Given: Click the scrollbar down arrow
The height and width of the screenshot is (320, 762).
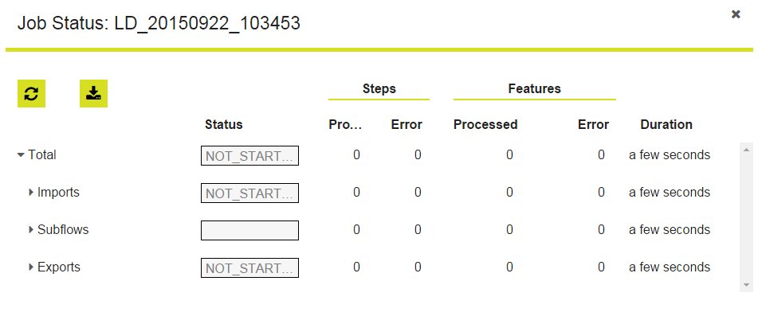Looking at the screenshot, I should (746, 285).
